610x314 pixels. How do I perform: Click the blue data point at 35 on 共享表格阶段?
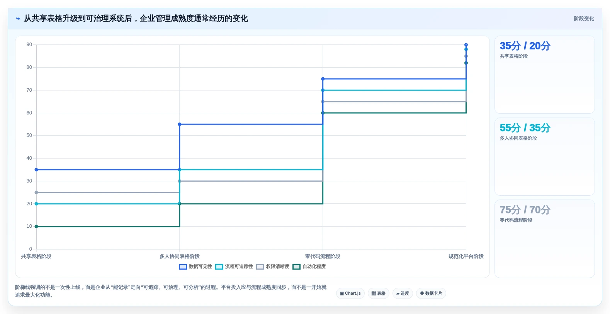pyautogui.click(x=36, y=170)
